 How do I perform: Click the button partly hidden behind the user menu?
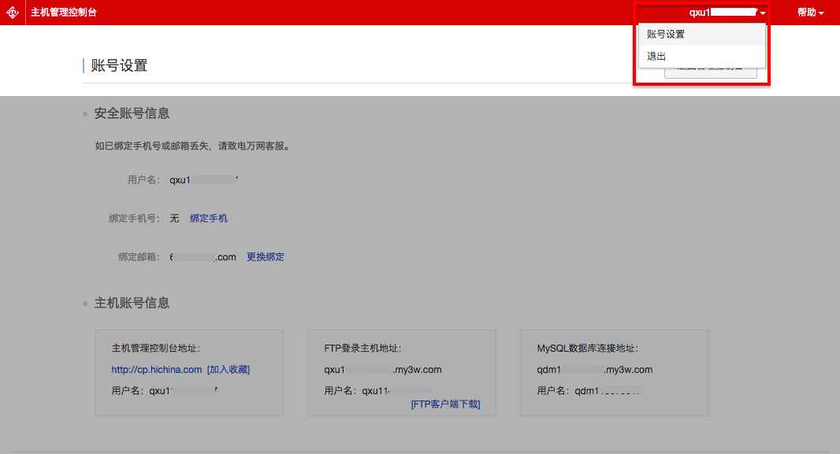(x=710, y=73)
